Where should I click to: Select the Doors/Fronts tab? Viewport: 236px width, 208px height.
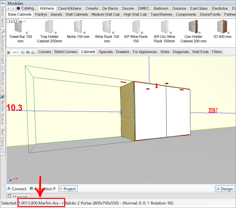tap(210, 14)
